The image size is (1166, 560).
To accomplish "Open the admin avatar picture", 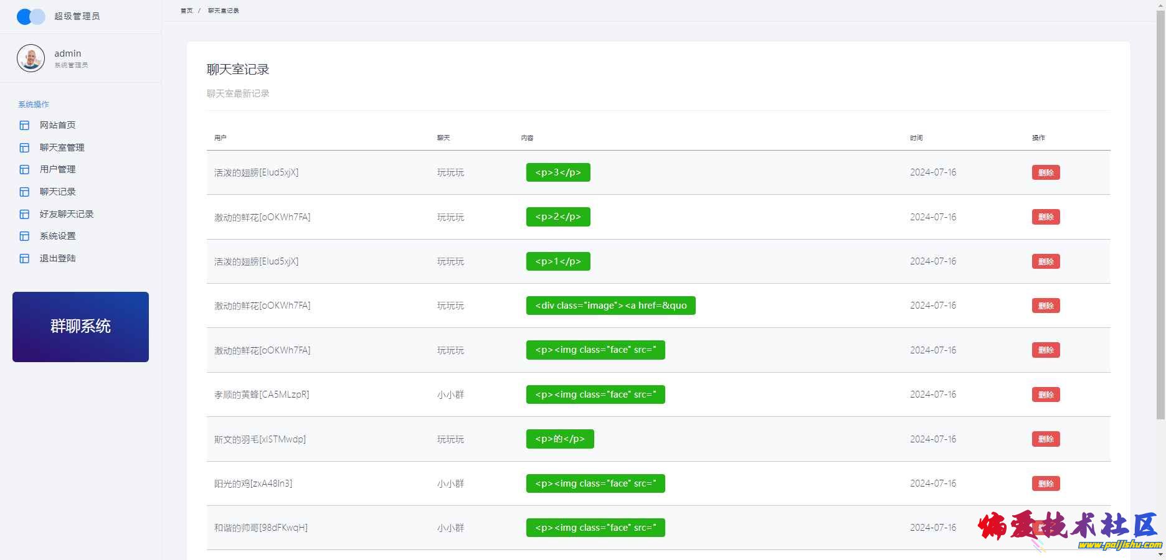I will [x=31, y=58].
